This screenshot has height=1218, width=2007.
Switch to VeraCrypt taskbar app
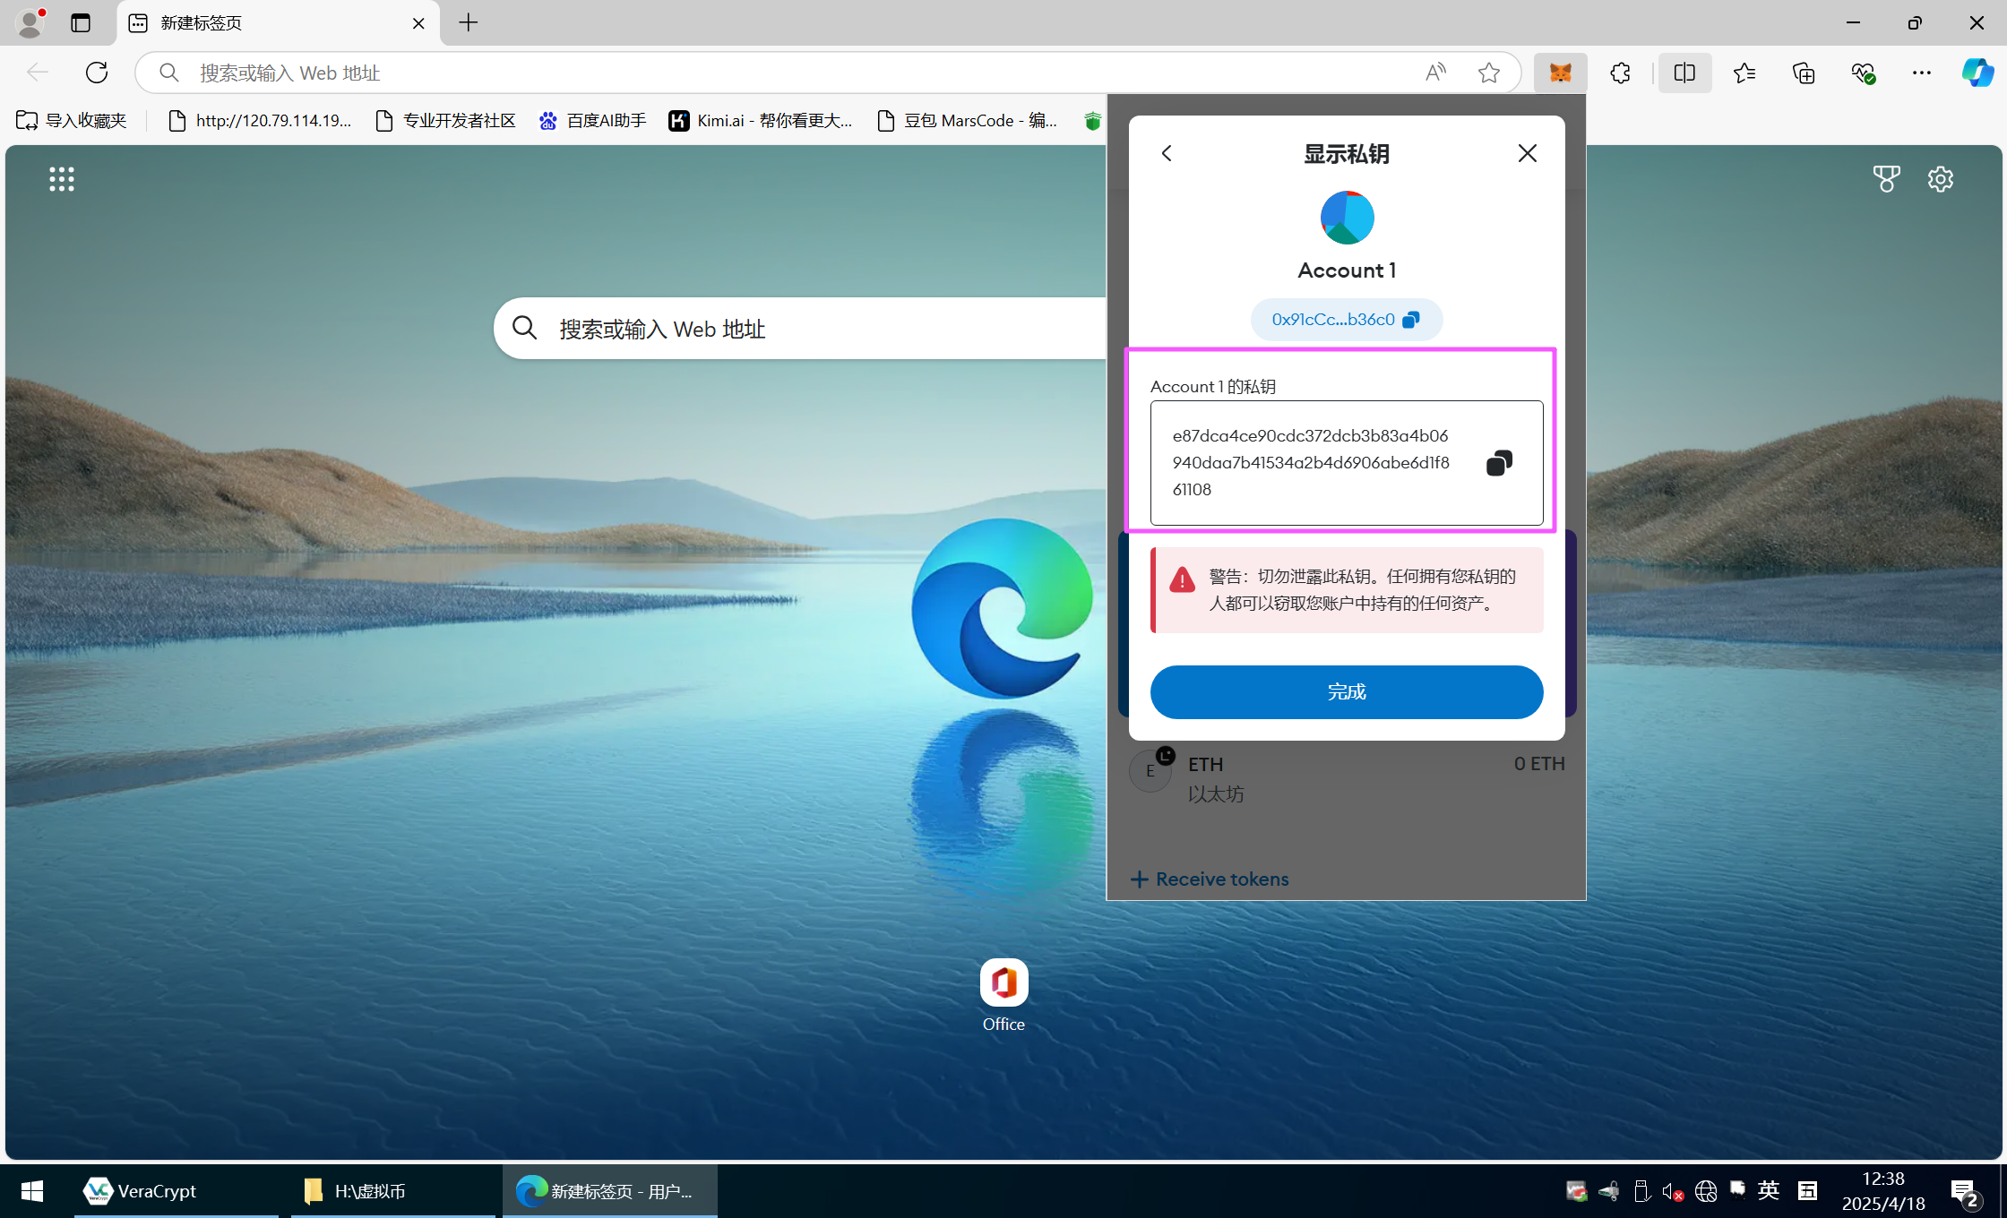click(x=176, y=1191)
